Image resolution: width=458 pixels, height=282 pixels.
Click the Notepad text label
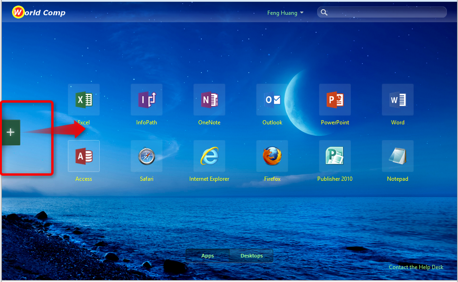point(398,179)
